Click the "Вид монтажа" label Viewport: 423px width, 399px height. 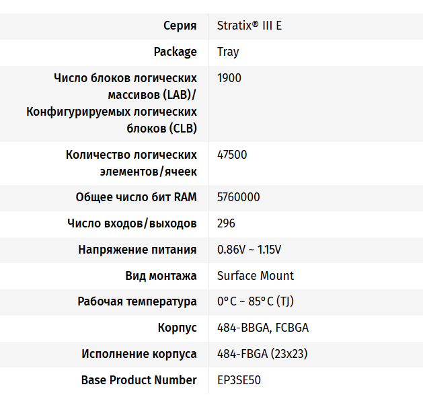coord(161,276)
